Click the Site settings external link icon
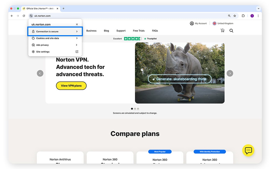Viewport: 270px width, 169px height. (77, 52)
